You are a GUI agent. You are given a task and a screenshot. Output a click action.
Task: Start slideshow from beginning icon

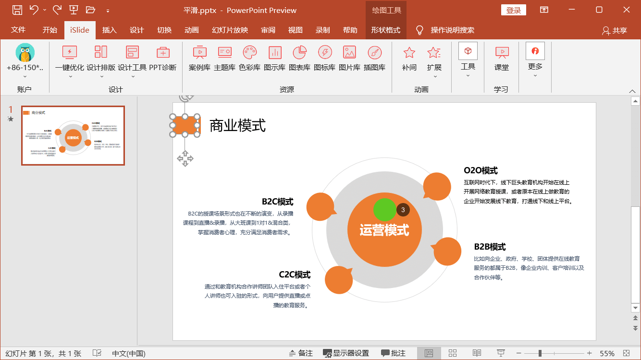coord(74,10)
